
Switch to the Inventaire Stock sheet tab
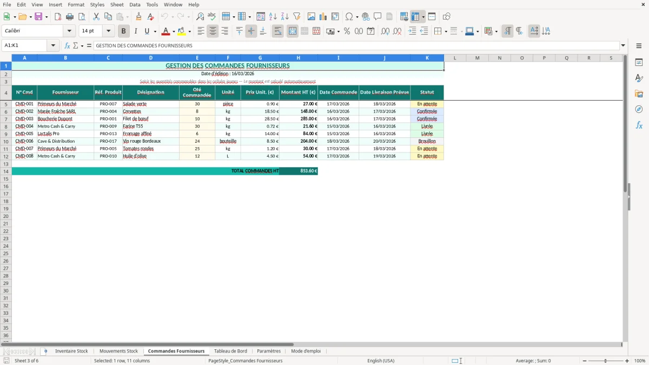(x=71, y=351)
